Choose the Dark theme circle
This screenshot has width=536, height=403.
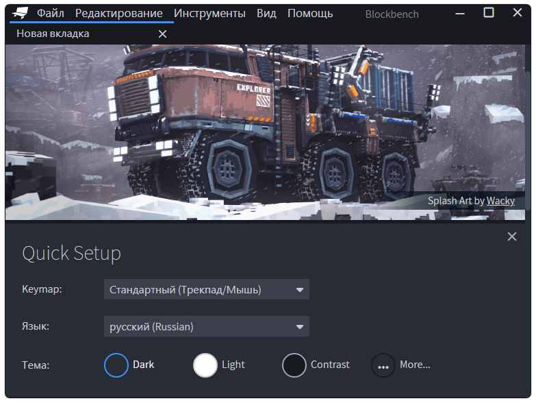pyautogui.click(x=116, y=365)
